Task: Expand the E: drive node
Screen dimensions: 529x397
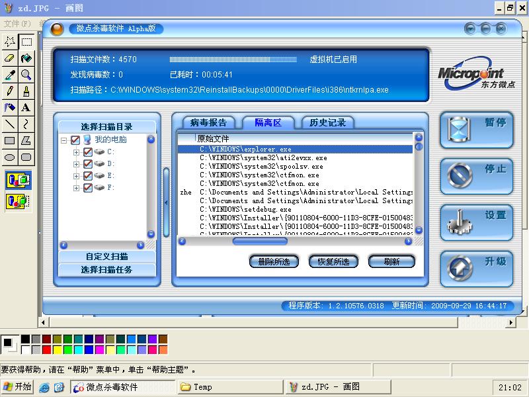Action: tap(76, 176)
